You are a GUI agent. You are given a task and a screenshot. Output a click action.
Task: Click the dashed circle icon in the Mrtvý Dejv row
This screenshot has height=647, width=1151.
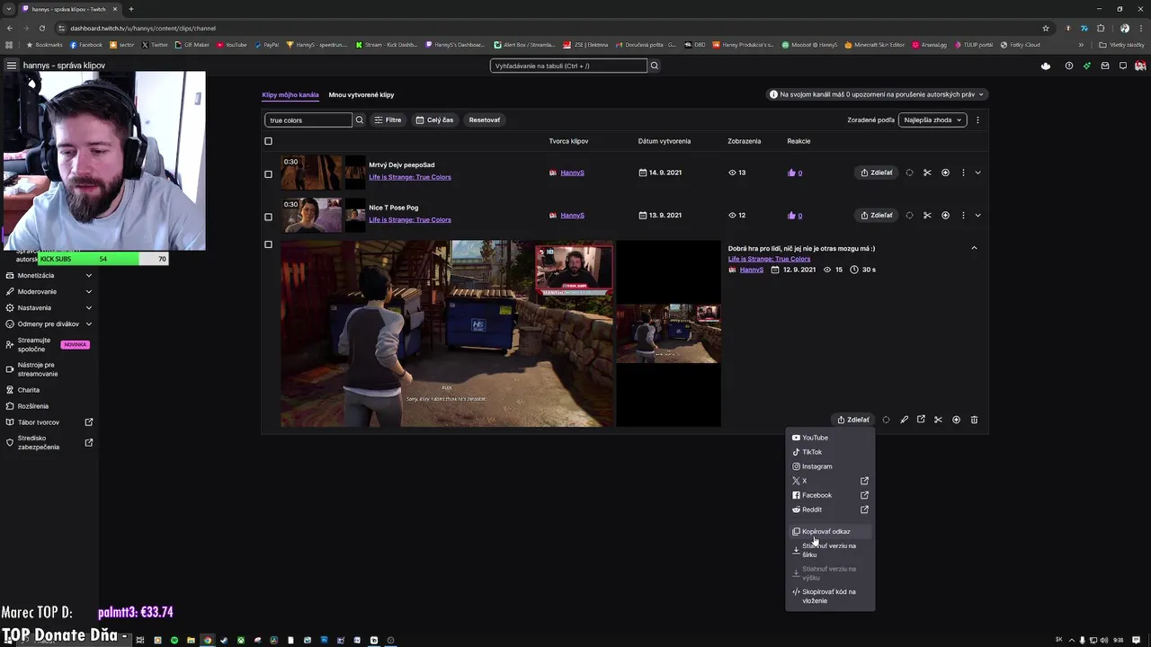[x=909, y=173]
